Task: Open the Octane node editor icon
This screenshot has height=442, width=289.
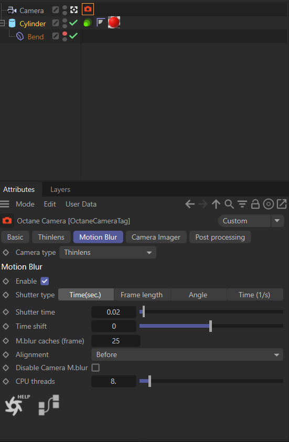Action: click(x=49, y=405)
